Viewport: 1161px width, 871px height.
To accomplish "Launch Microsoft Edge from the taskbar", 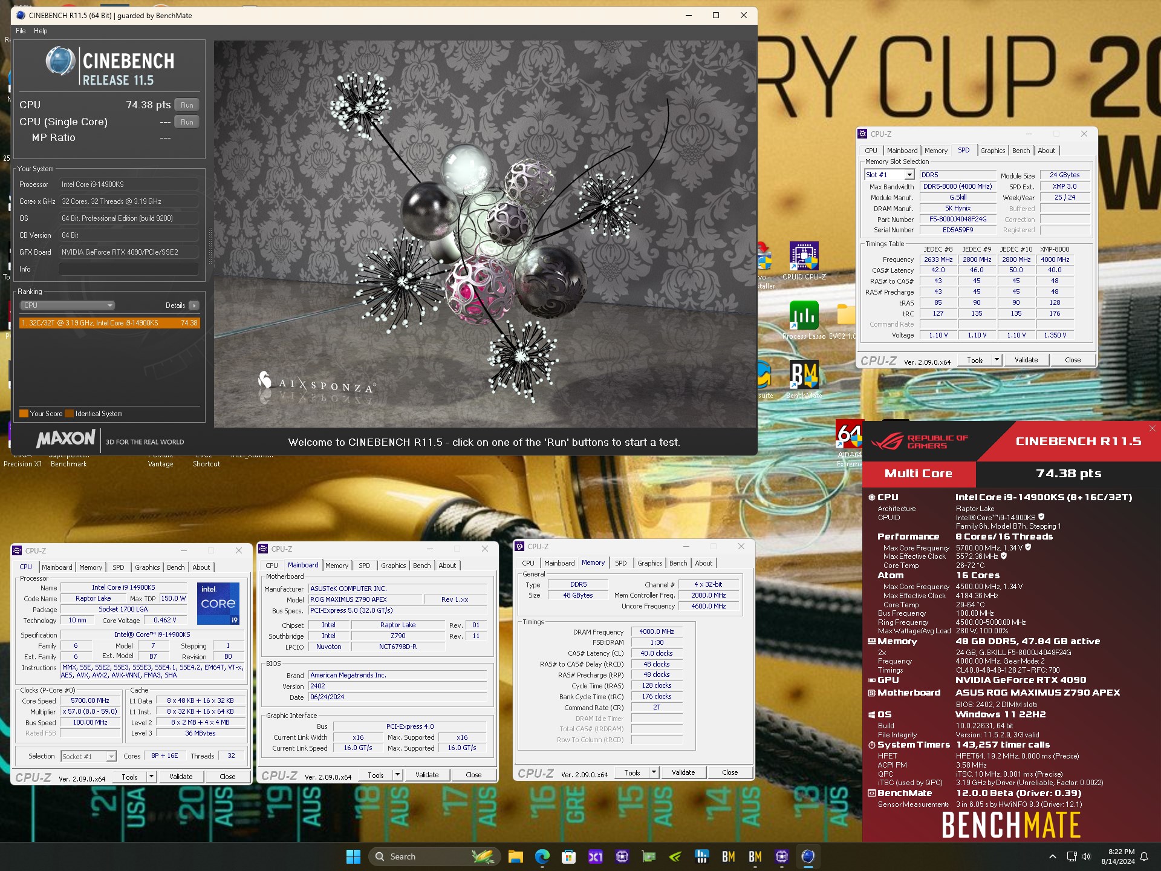I will click(542, 856).
